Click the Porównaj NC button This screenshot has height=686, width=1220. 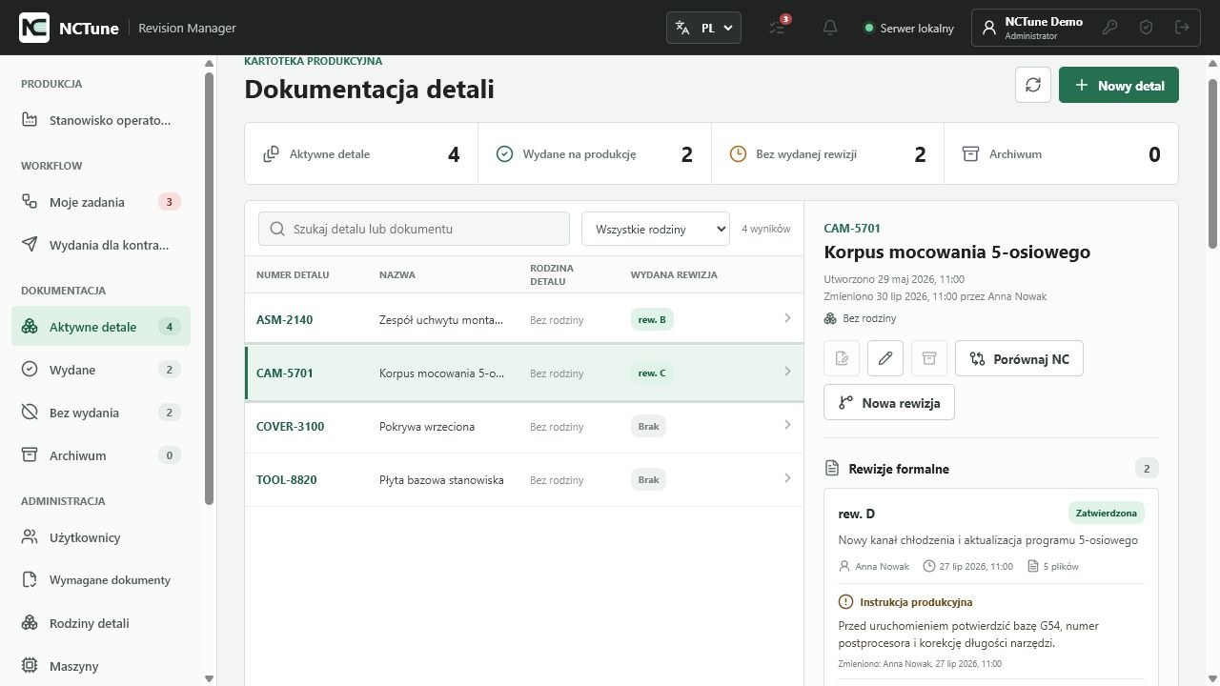point(1019,358)
